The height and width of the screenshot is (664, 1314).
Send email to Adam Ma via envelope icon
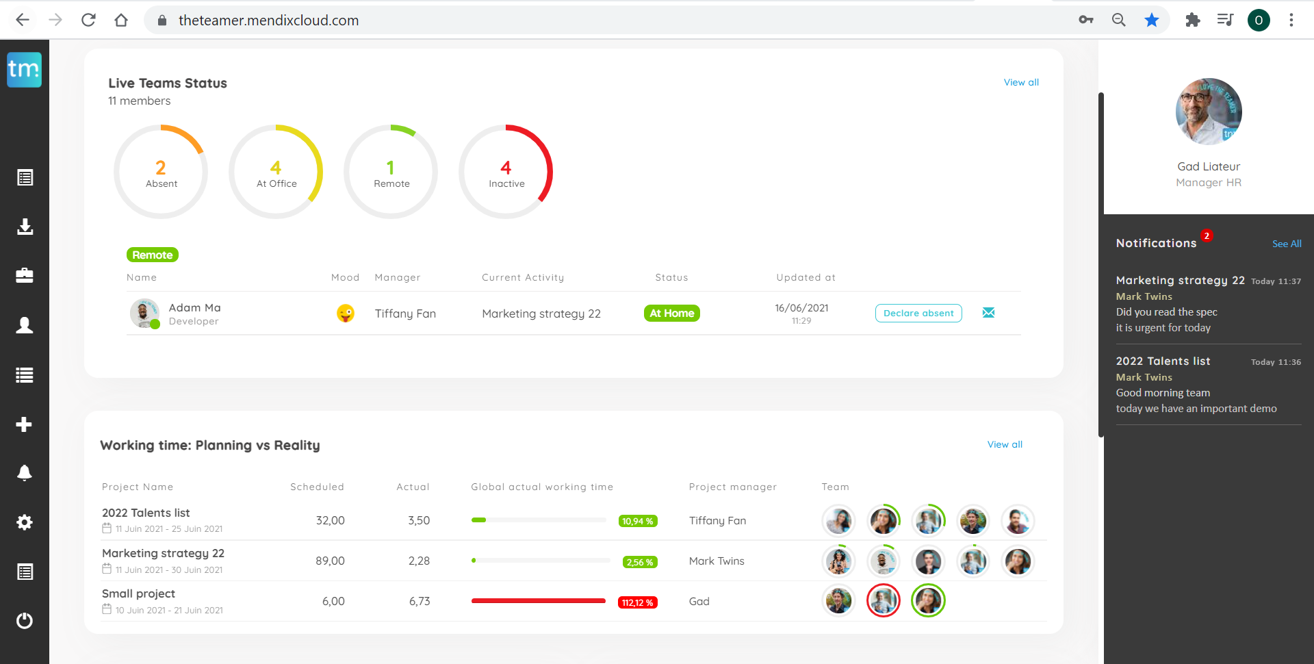pyautogui.click(x=988, y=313)
